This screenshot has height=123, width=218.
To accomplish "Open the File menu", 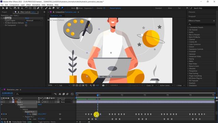I will [2, 5].
